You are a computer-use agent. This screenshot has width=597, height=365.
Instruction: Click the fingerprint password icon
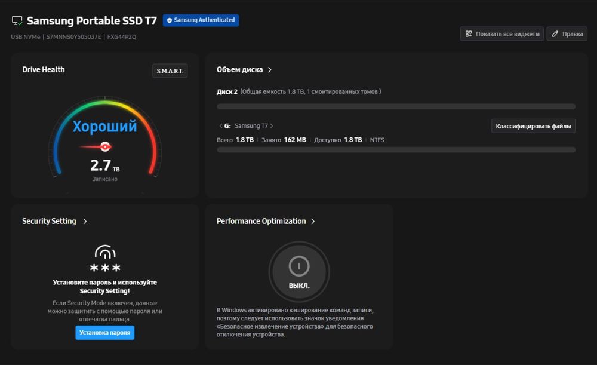(x=105, y=258)
